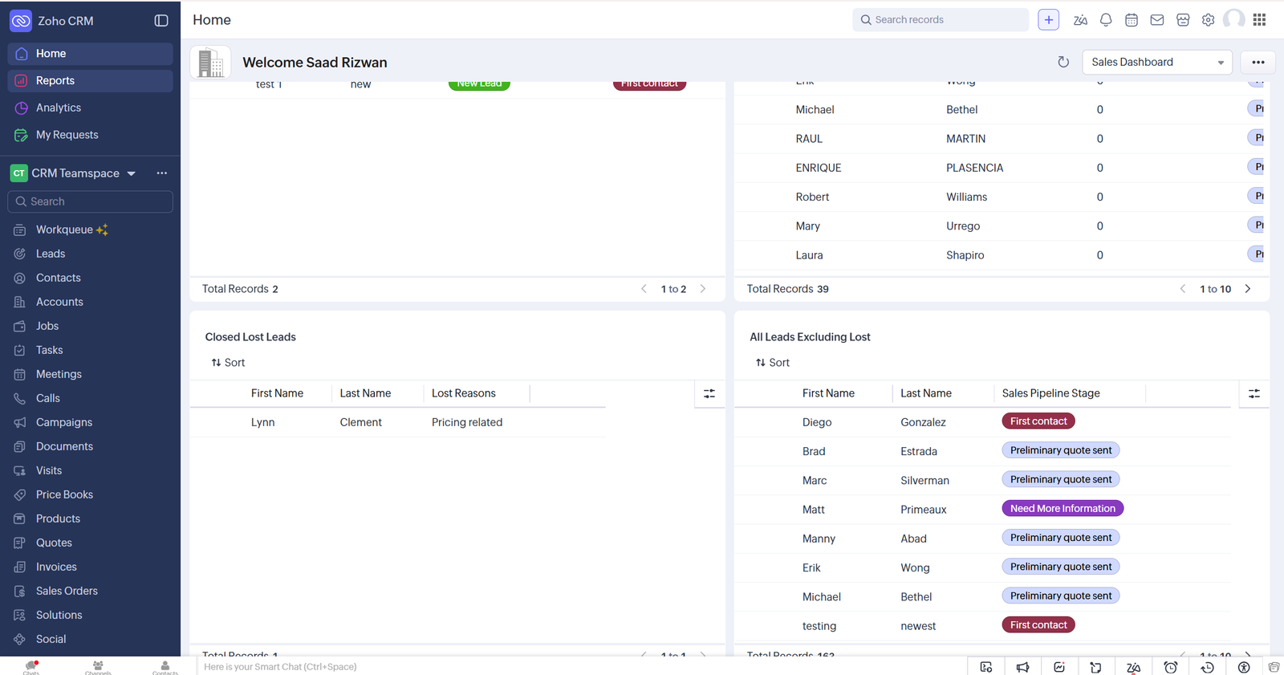Screen dimensions: 1284x675
Task: Sort the Closed Lost Leads table
Action: point(228,363)
